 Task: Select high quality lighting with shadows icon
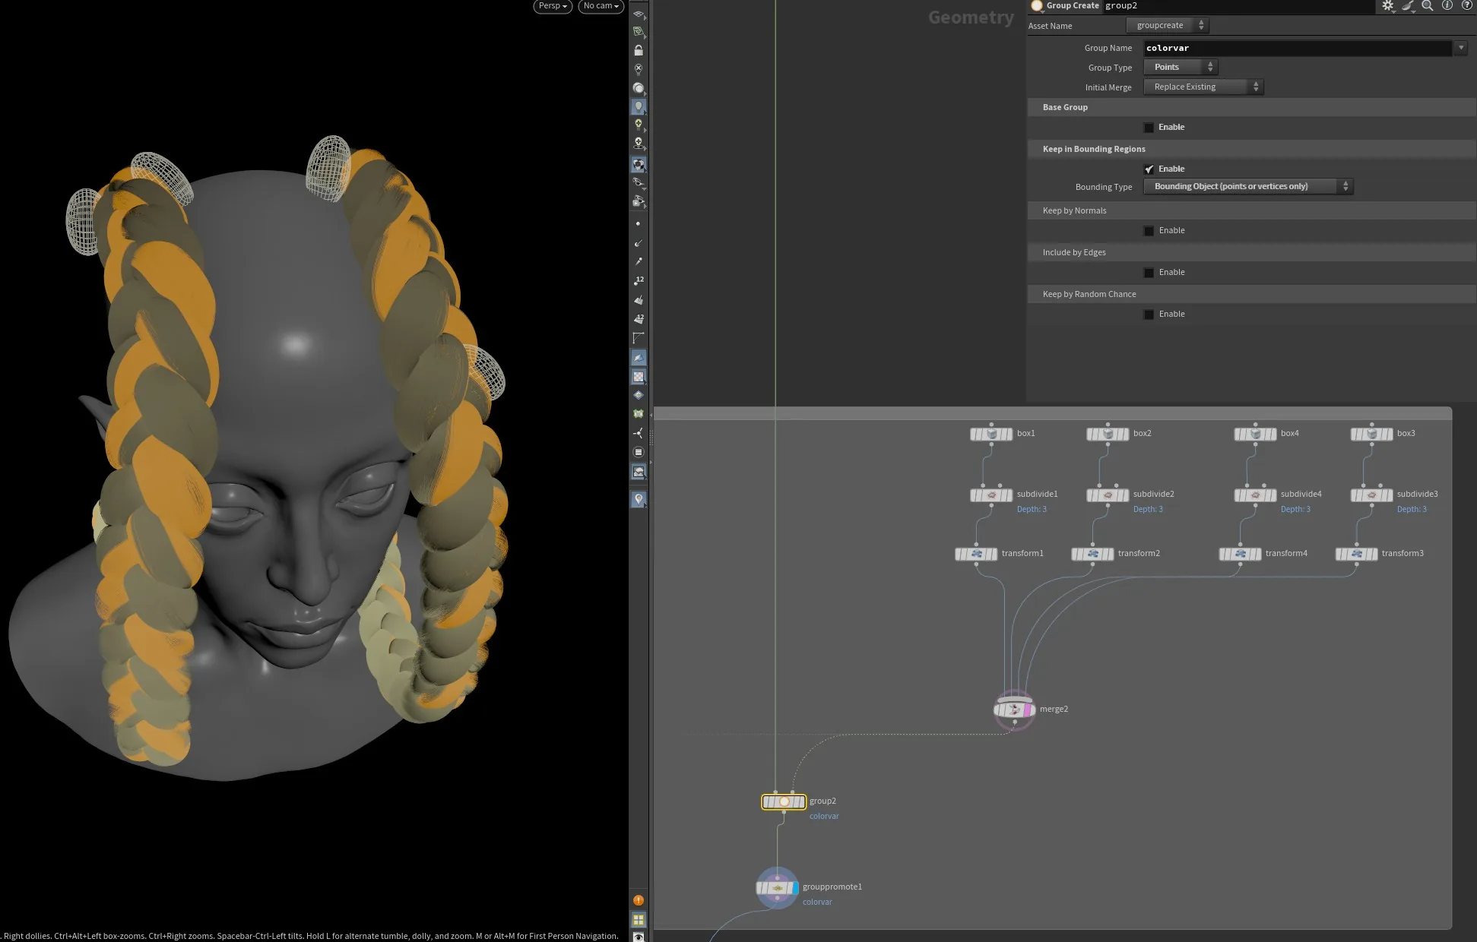click(x=639, y=143)
